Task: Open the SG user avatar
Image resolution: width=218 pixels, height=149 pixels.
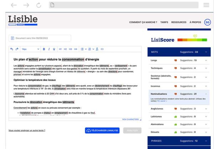Action: [207, 22]
